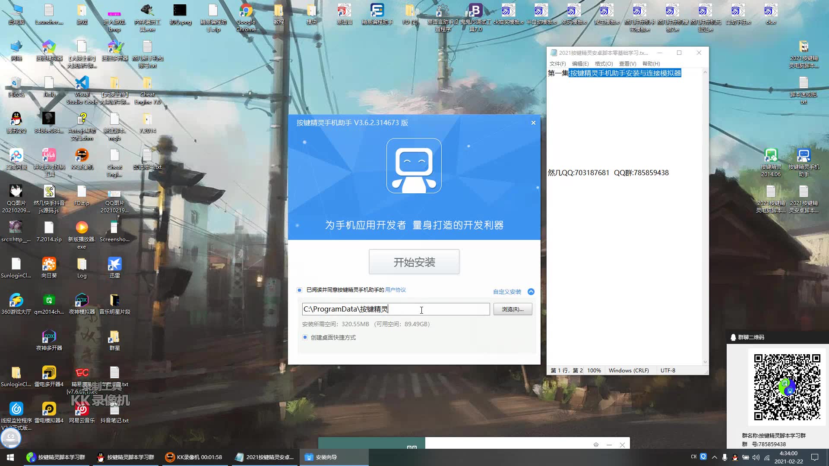Click the Notepad vertical scrollbar

coord(705,217)
